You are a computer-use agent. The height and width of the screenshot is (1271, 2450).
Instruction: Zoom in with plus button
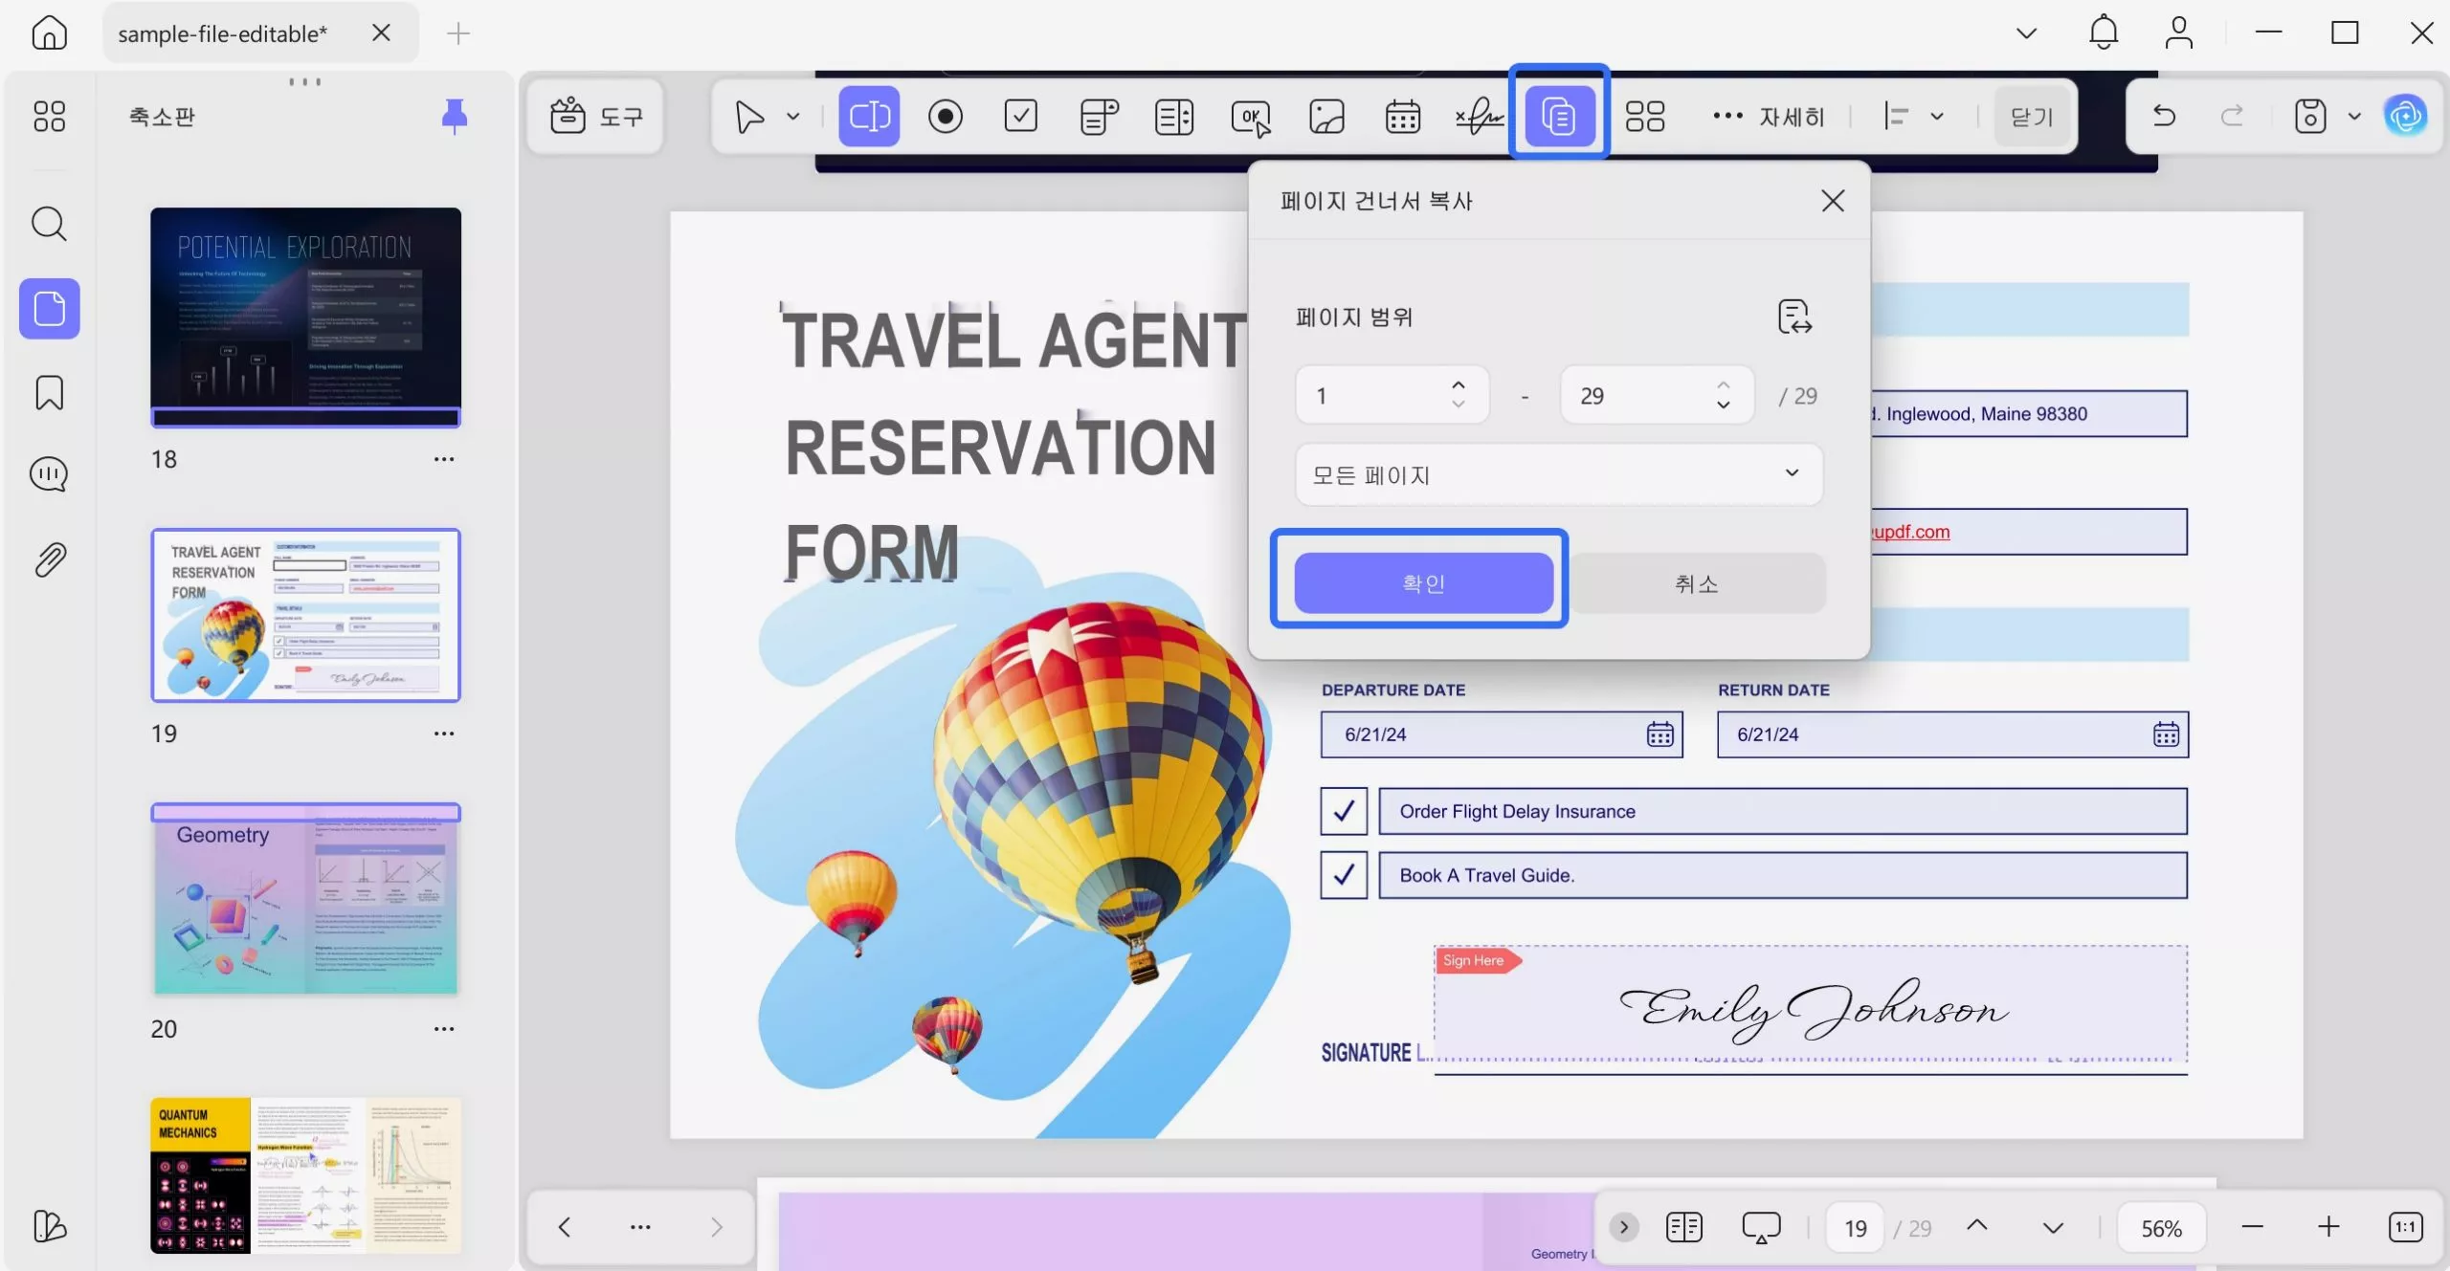2328,1227
